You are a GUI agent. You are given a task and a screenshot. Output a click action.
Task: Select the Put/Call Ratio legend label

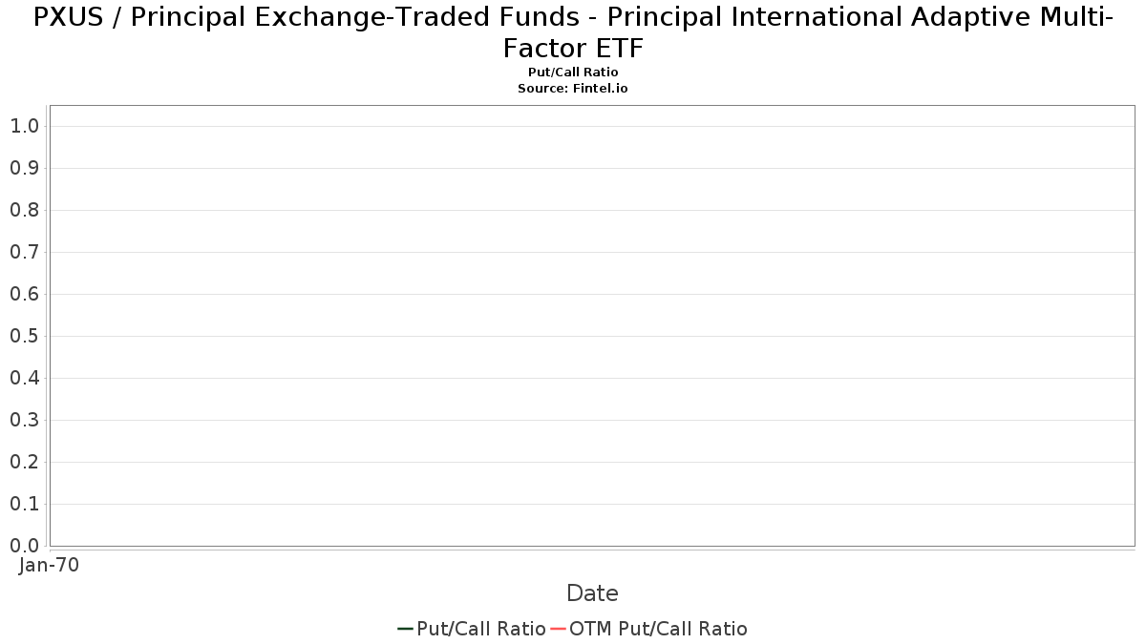pyautogui.click(x=481, y=629)
